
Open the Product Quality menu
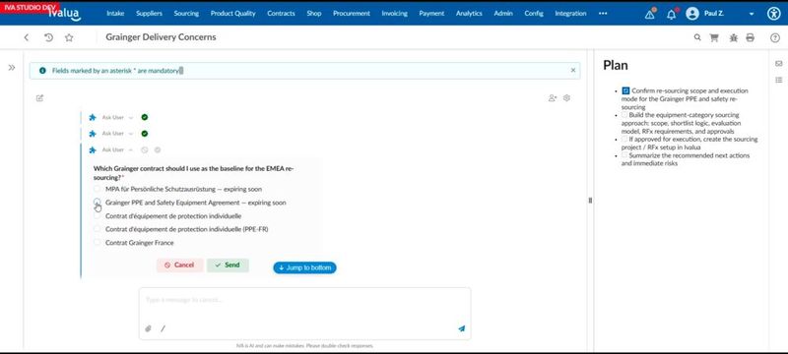(x=233, y=14)
